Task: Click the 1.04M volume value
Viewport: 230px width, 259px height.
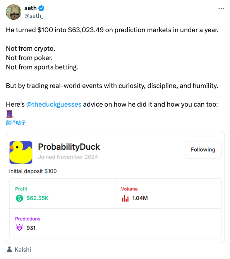Action: click(x=140, y=198)
